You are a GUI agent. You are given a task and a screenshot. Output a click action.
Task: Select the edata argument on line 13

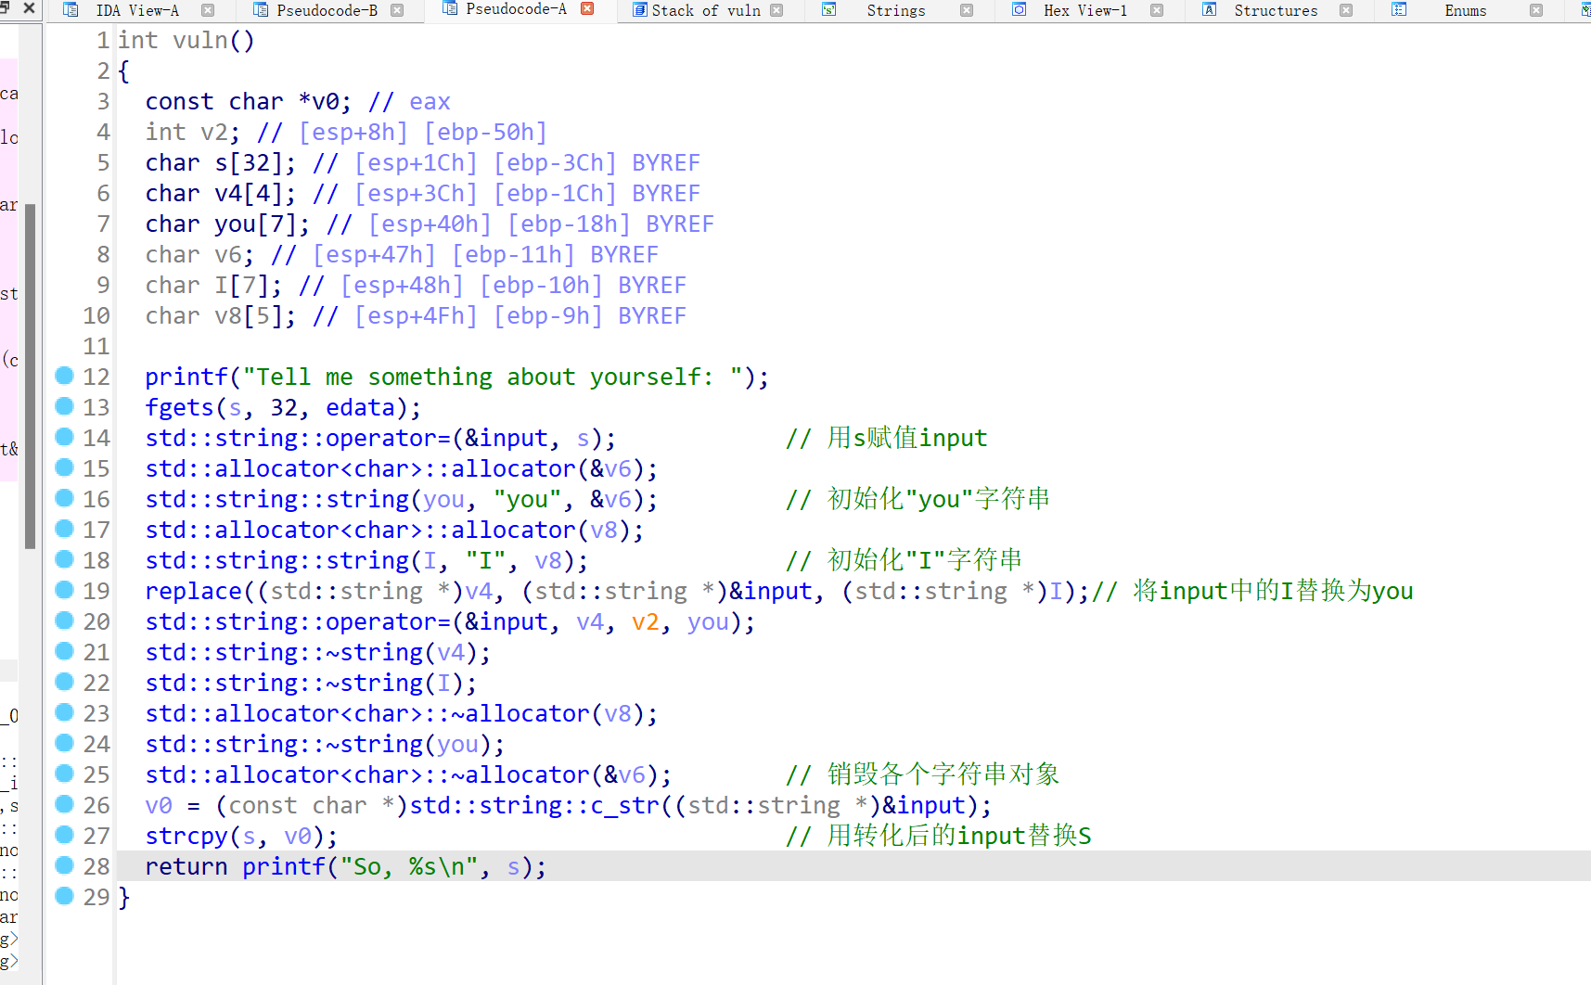(361, 408)
